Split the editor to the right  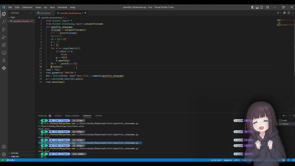tap(289, 13)
